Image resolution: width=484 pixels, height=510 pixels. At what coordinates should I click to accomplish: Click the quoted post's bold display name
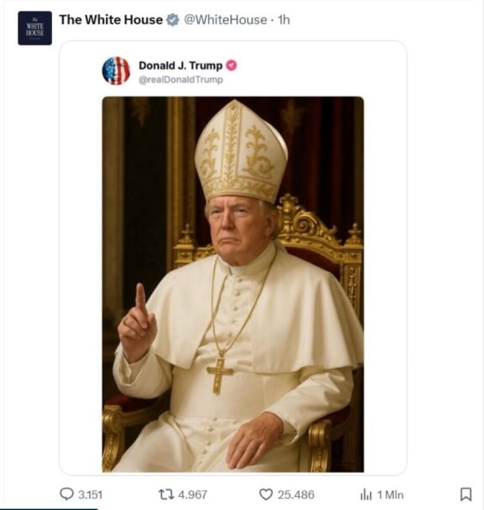point(180,65)
